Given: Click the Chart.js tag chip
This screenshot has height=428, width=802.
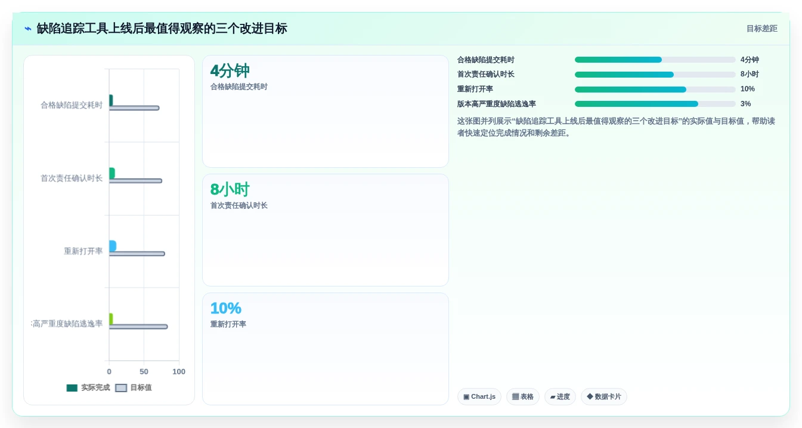Looking at the screenshot, I should point(479,397).
